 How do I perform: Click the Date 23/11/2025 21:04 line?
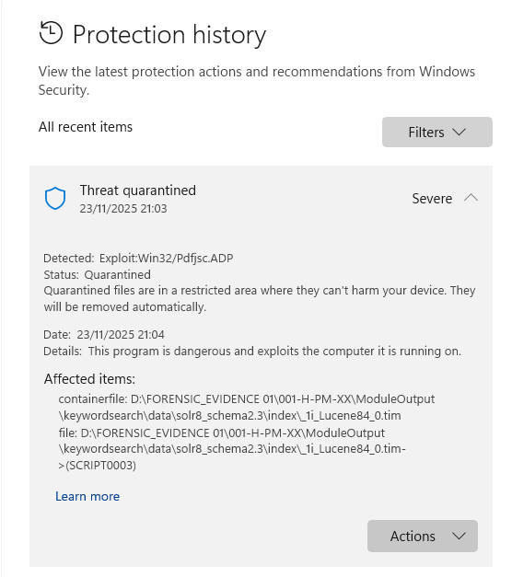[104, 334]
